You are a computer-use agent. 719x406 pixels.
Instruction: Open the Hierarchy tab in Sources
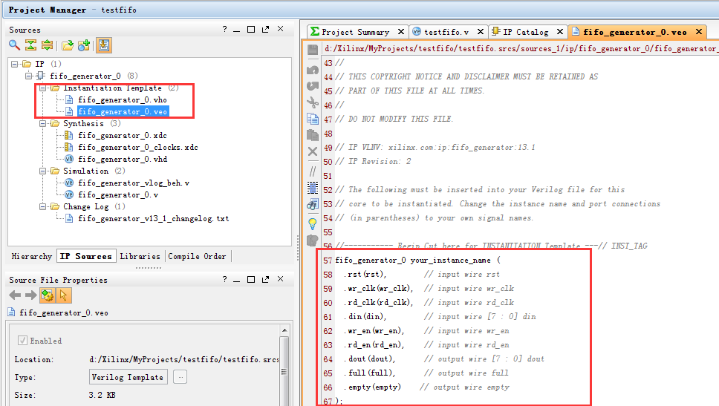coord(32,256)
